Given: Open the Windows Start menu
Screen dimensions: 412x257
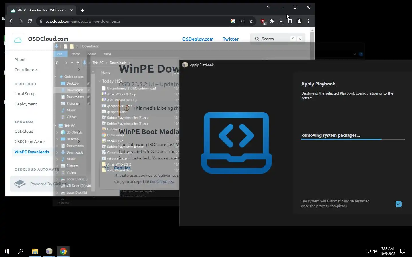Looking at the screenshot, I should pos(7,251).
